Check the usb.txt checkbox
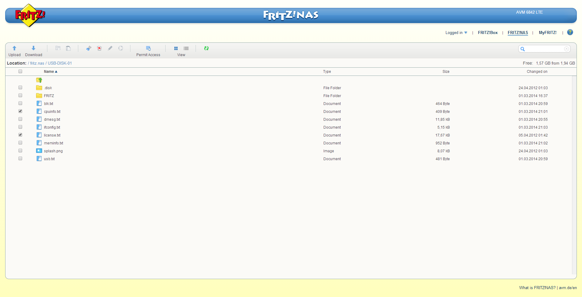 click(x=20, y=158)
